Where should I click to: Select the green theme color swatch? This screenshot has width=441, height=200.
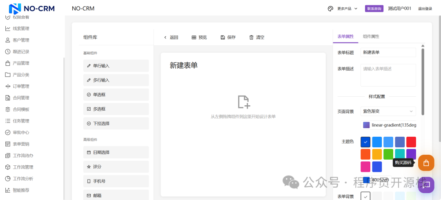[388, 154]
